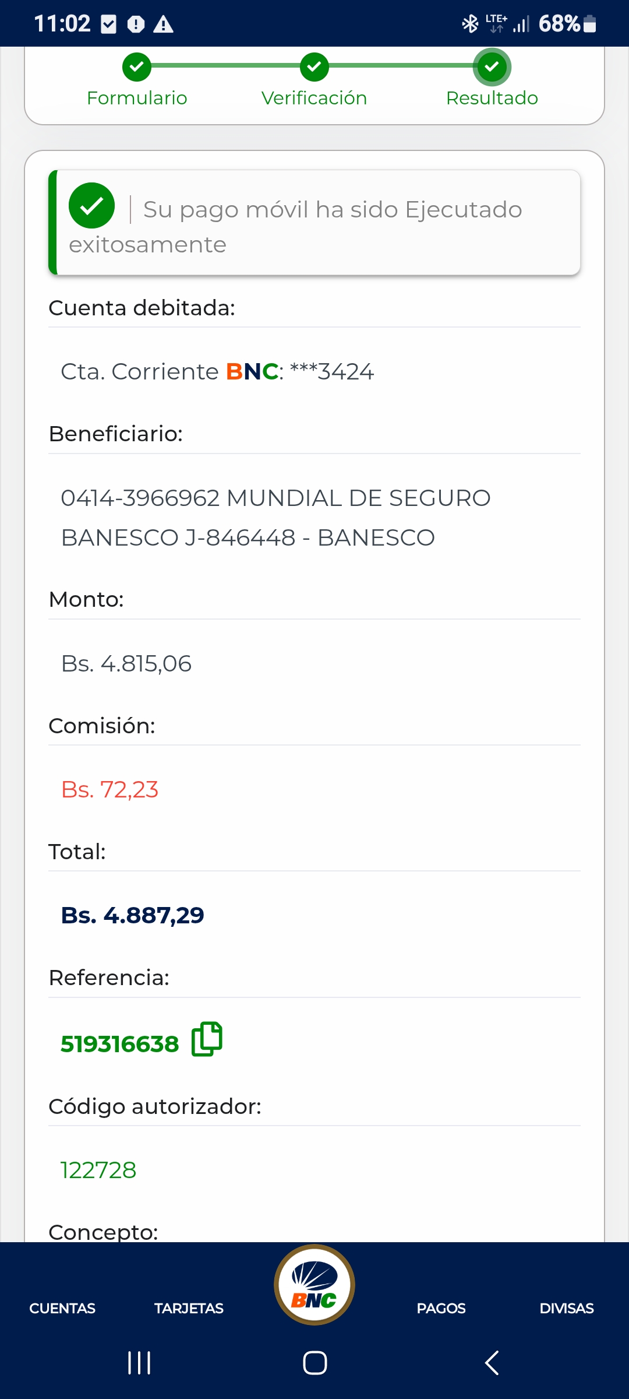
Task: Tap the Verificación step checkmark
Action: pyautogui.click(x=314, y=67)
